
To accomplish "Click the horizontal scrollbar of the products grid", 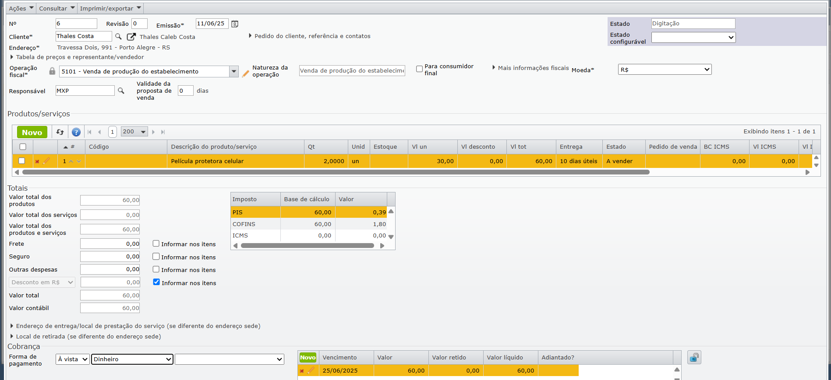I will 336,172.
